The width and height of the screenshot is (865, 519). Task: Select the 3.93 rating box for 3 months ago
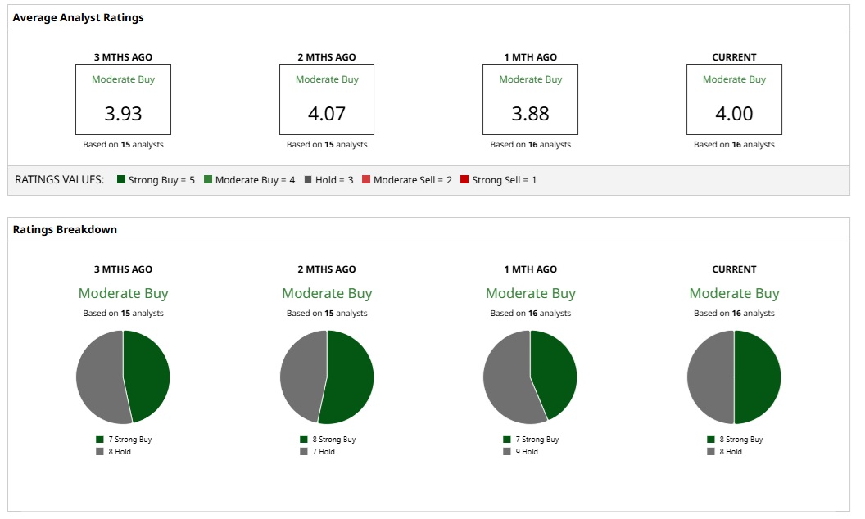click(x=123, y=99)
